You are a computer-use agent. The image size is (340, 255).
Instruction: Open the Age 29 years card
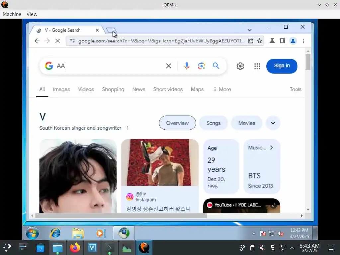point(221,166)
